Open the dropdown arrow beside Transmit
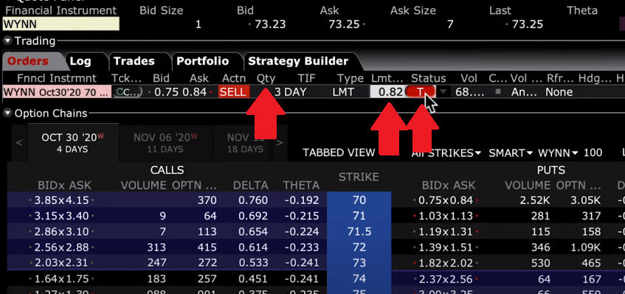Screen dimensions: 625x294 click(x=443, y=92)
